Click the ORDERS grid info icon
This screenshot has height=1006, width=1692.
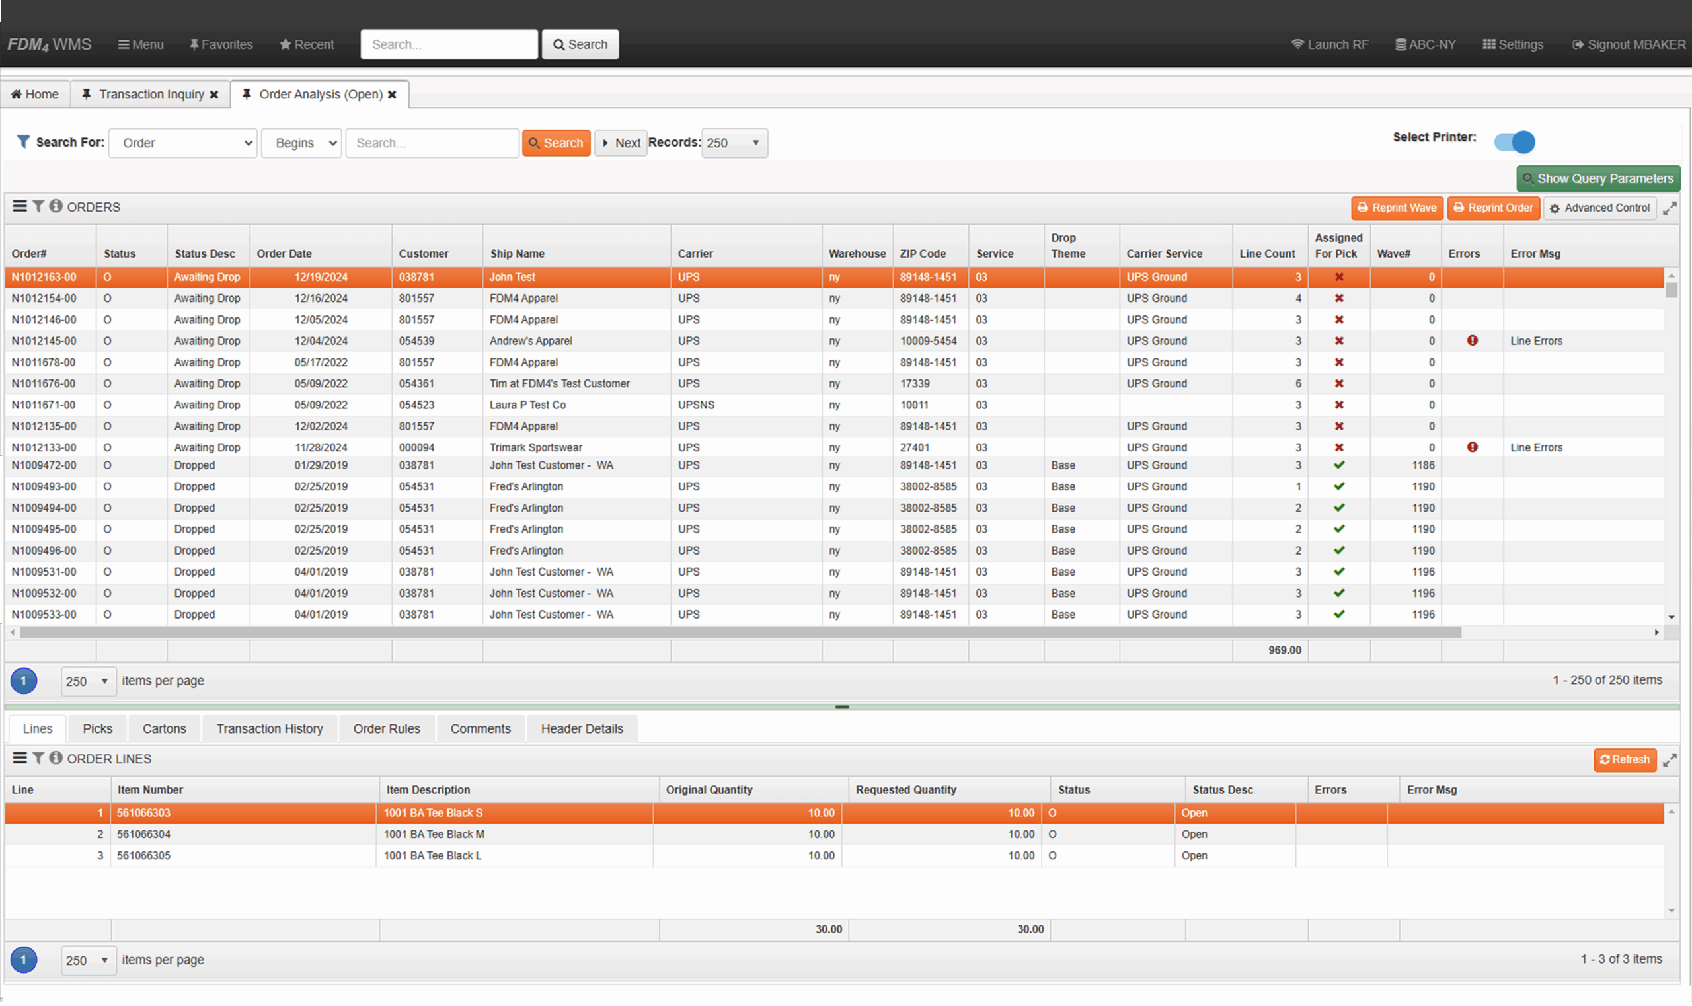point(56,206)
